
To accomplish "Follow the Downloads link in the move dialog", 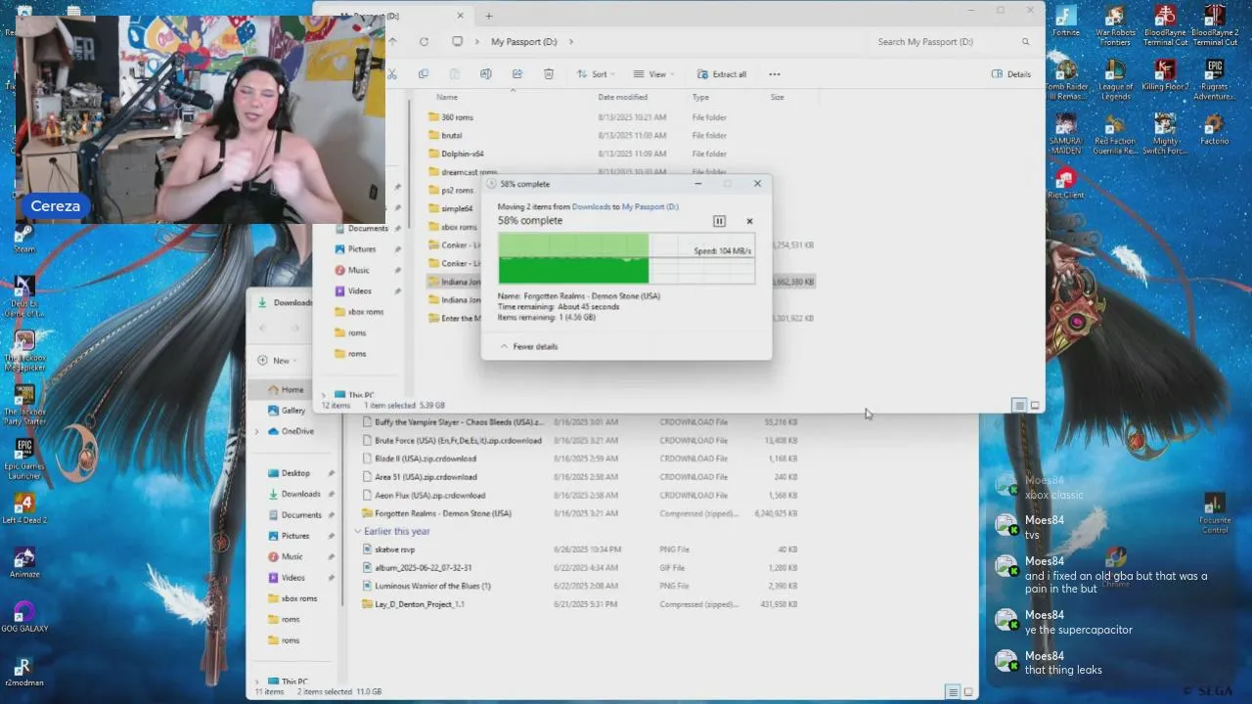I will pyautogui.click(x=591, y=206).
